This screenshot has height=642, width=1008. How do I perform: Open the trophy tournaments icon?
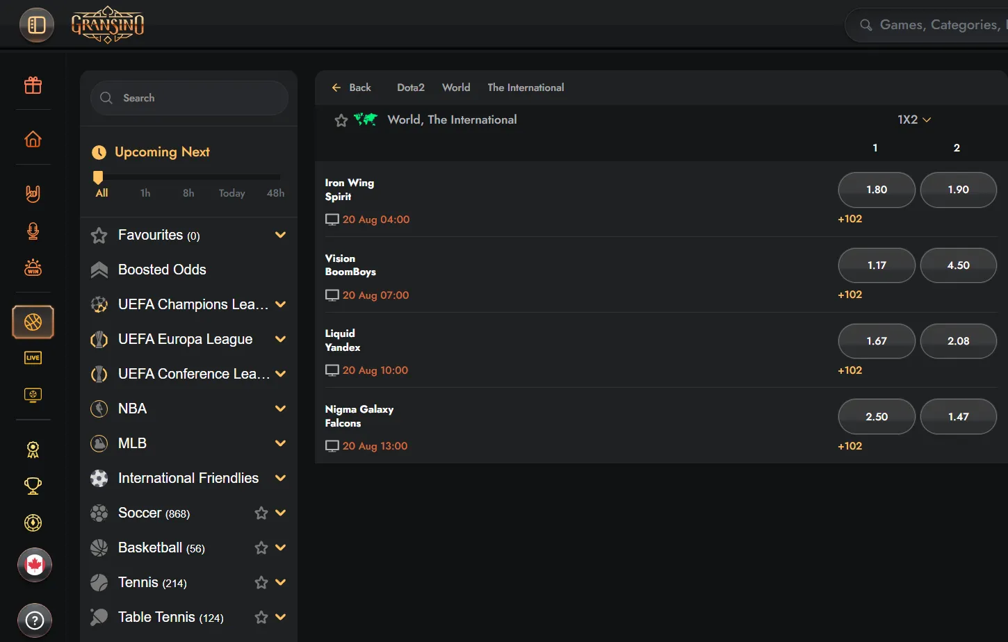click(33, 486)
